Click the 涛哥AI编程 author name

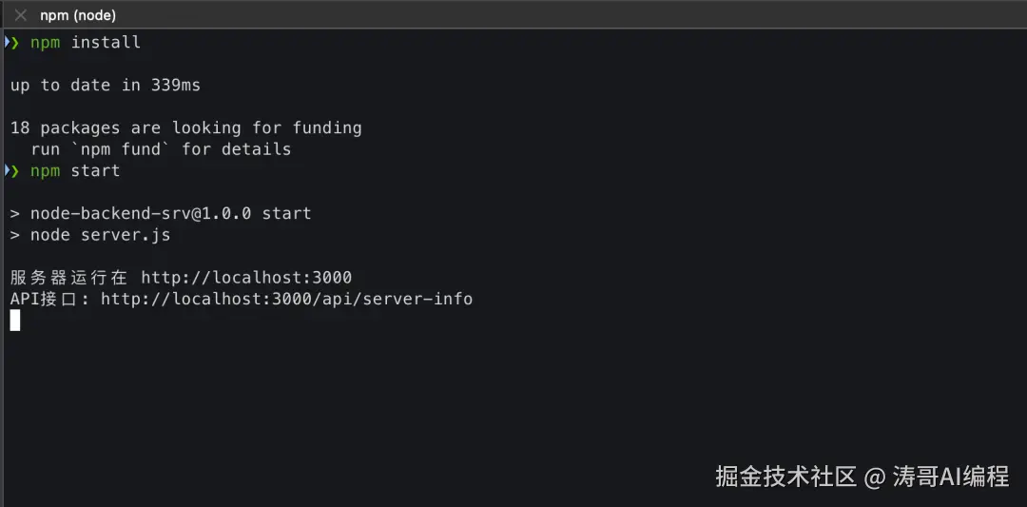[951, 477]
